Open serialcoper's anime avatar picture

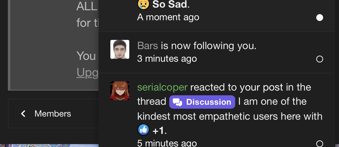point(120,91)
